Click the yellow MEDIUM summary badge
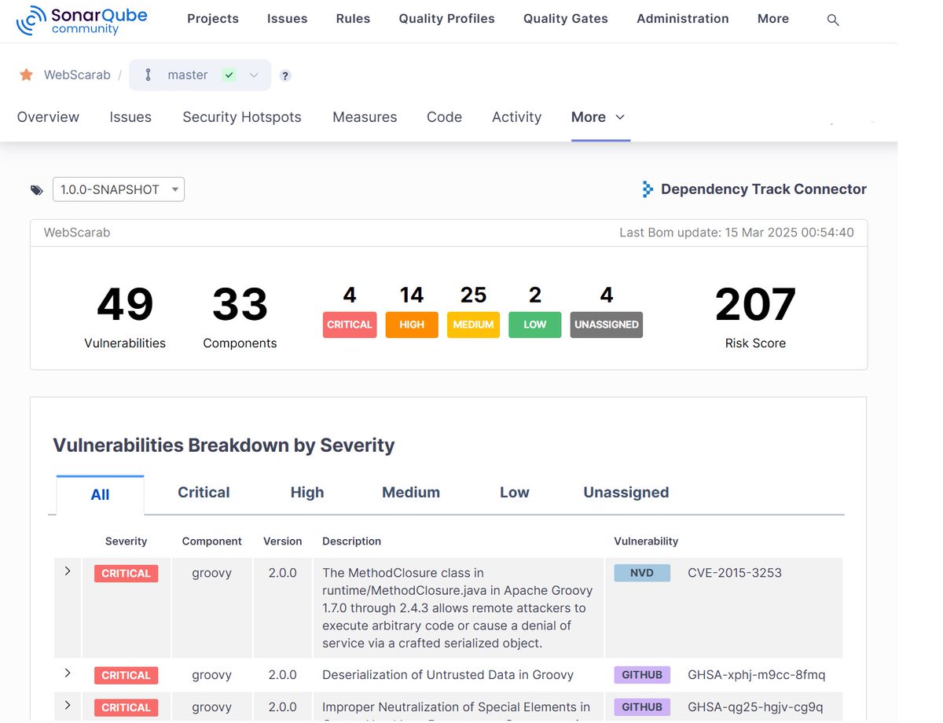This screenshot has width=943, height=723. [474, 325]
